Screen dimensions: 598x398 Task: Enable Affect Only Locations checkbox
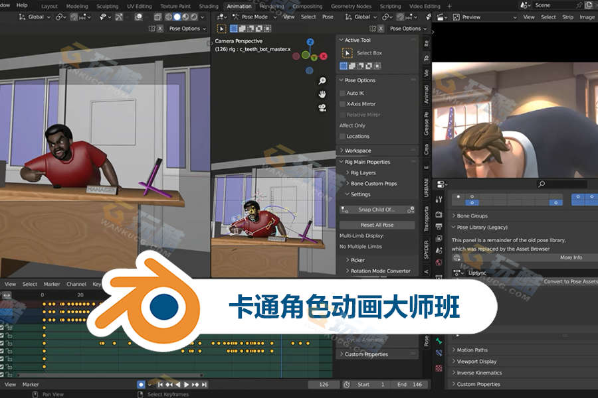[x=342, y=137]
